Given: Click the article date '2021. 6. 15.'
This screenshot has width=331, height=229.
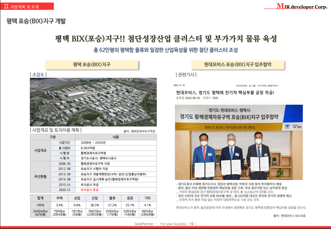Looking at the screenshot, I should pos(179,85).
